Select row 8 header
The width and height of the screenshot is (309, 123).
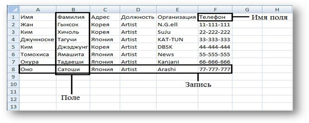[x=13, y=69]
